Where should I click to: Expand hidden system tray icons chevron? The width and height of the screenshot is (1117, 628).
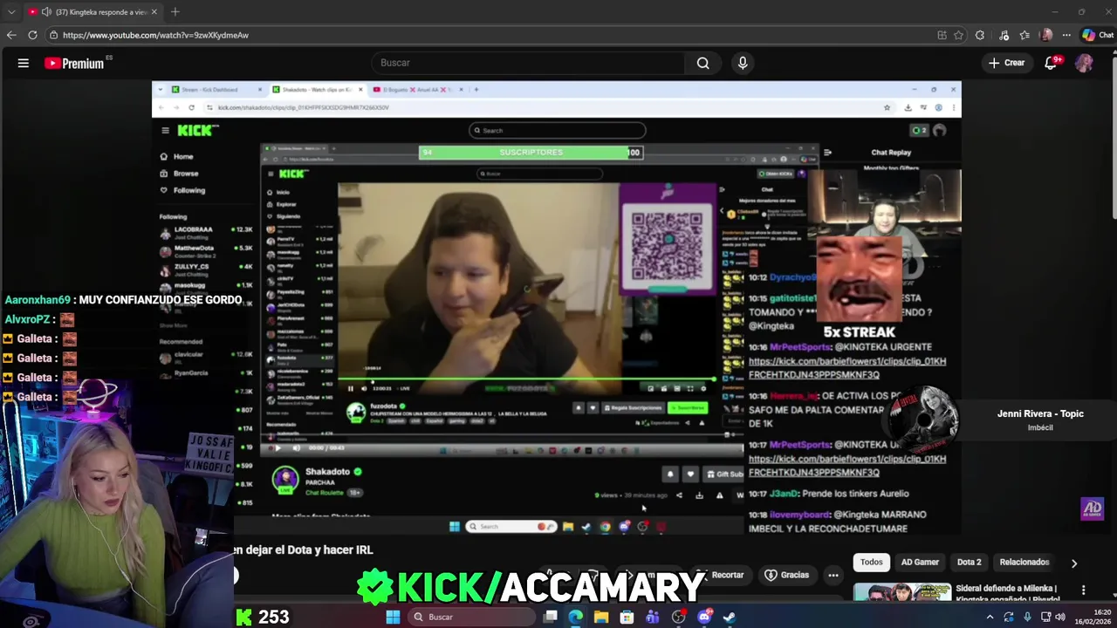tap(990, 617)
